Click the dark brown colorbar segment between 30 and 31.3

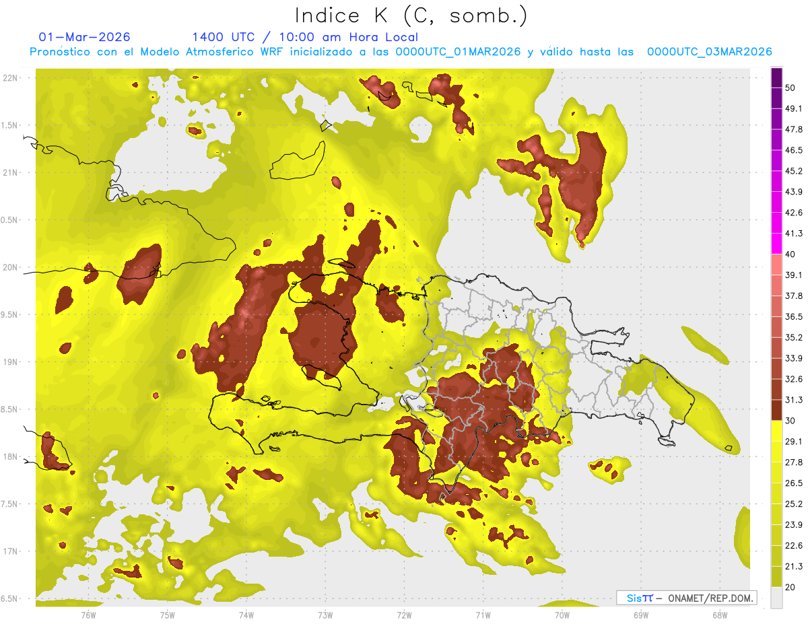click(x=776, y=410)
